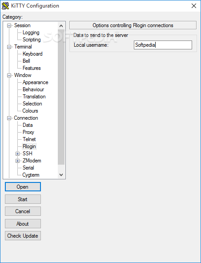Open the Behaviour category
Screen dimensions: 201x263
pos(33,89)
